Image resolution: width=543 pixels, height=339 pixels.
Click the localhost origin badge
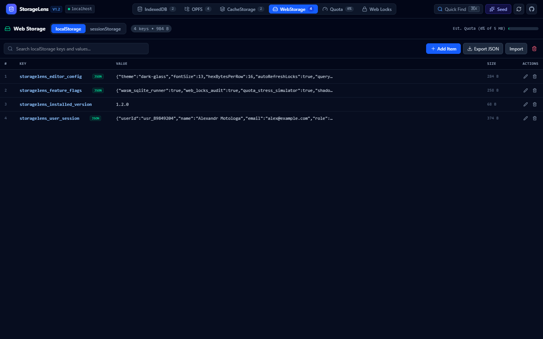[80, 9]
